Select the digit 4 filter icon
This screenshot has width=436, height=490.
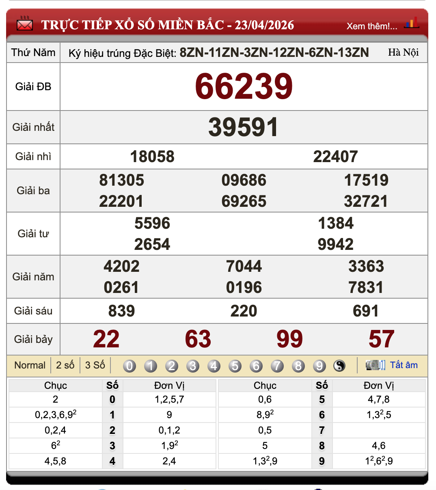pos(214,366)
